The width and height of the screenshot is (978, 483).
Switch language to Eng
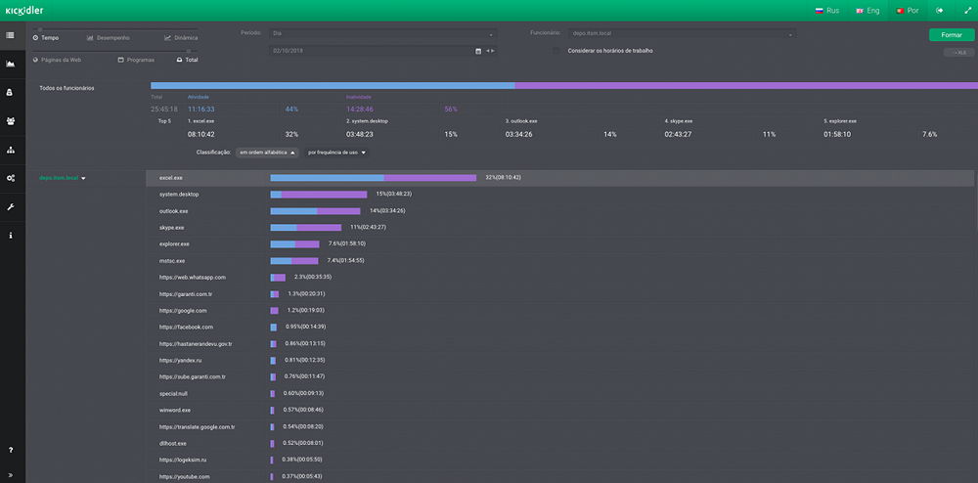pyautogui.click(x=867, y=11)
